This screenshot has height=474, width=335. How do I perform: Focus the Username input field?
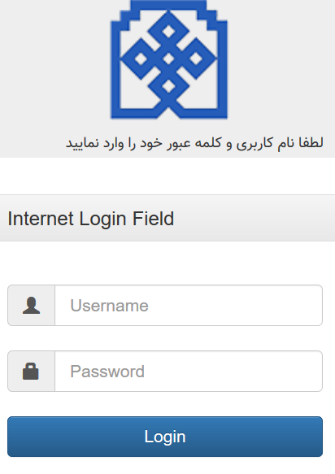tap(189, 306)
